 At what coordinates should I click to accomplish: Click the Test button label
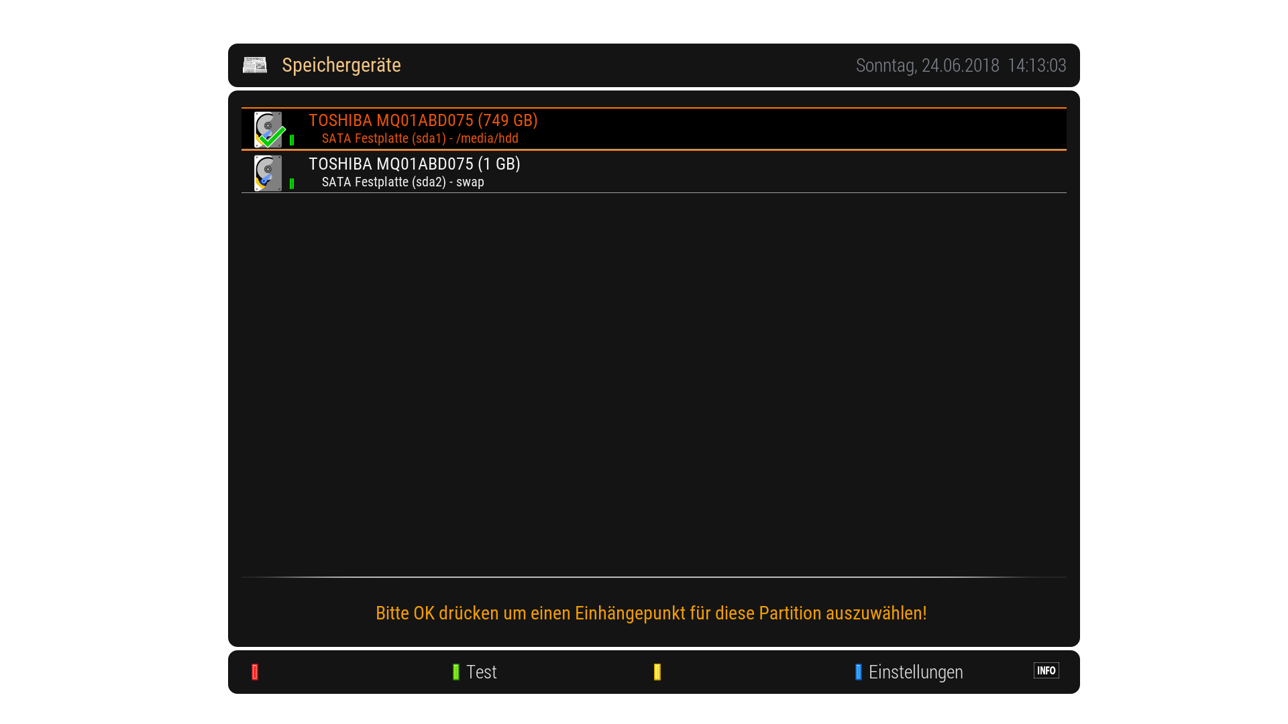coord(481,672)
